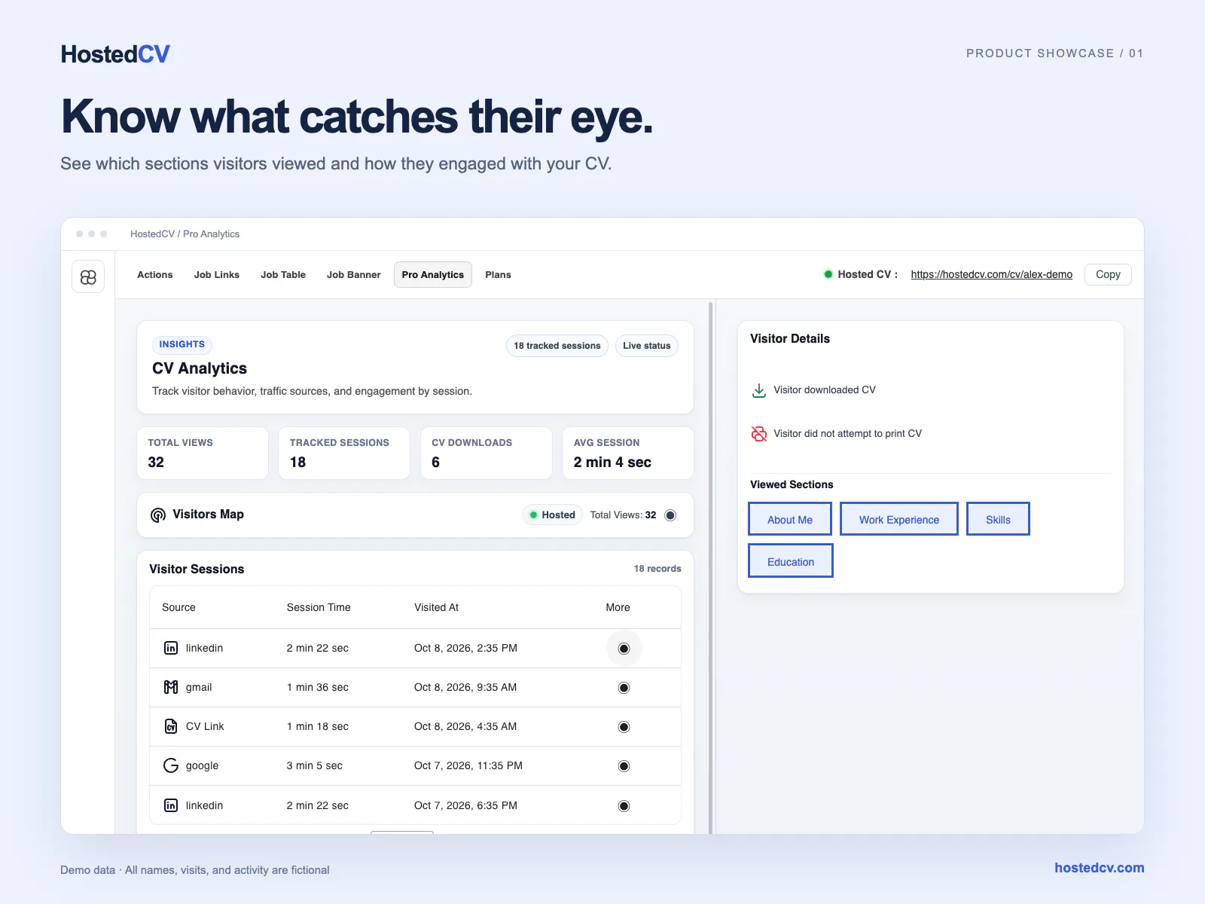Click the Tracked Sessions stat card
This screenshot has width=1205, height=904.
(344, 453)
